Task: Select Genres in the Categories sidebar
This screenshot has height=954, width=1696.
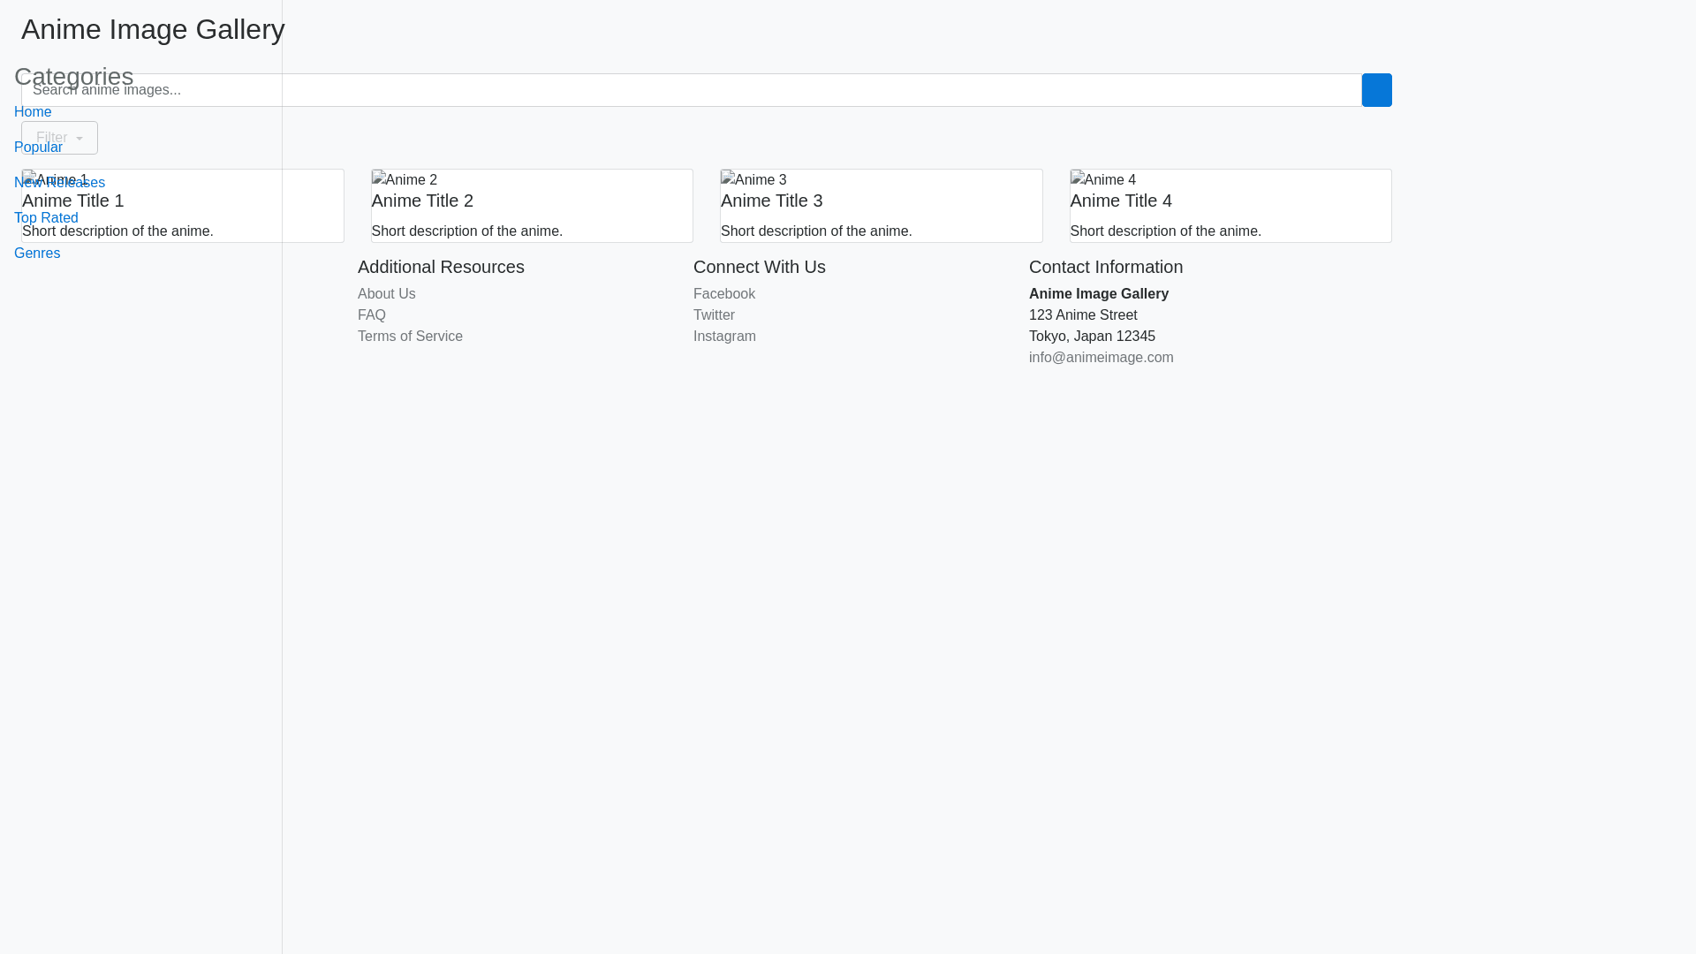Action: (36, 253)
